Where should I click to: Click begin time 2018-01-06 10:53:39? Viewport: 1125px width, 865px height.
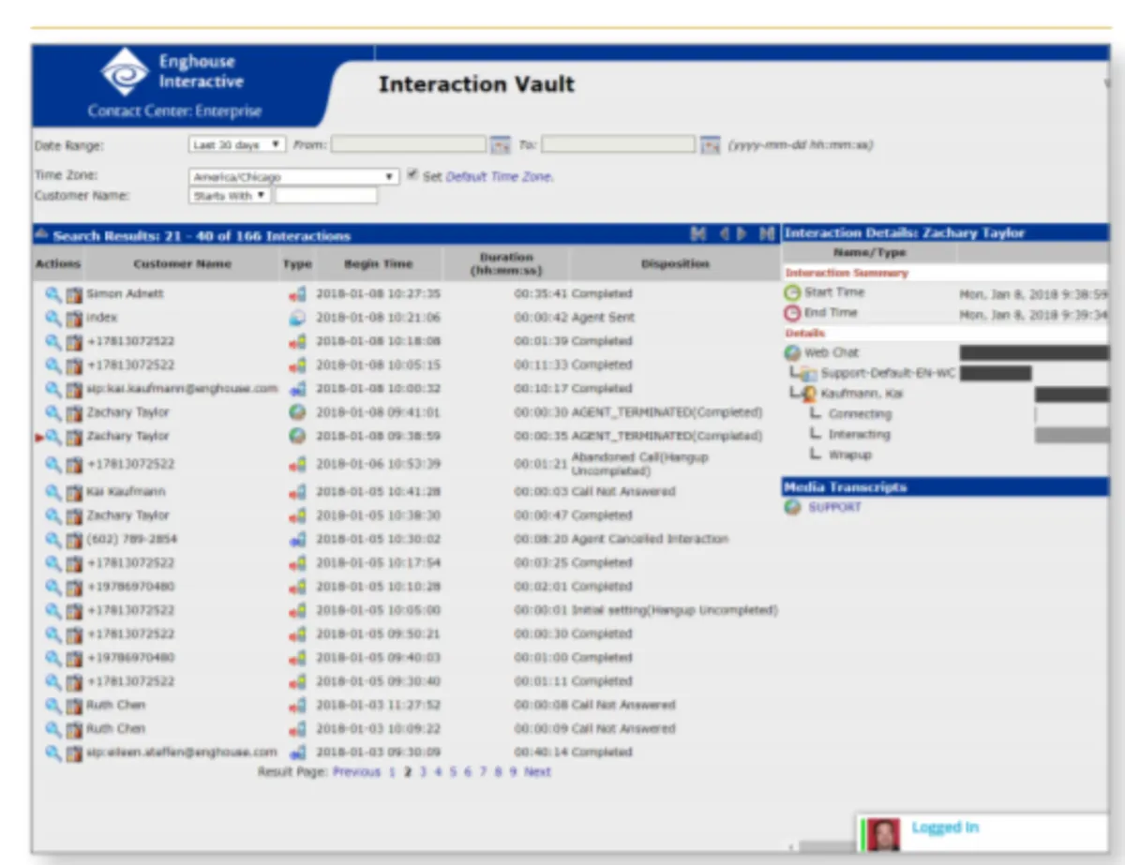coord(378,465)
